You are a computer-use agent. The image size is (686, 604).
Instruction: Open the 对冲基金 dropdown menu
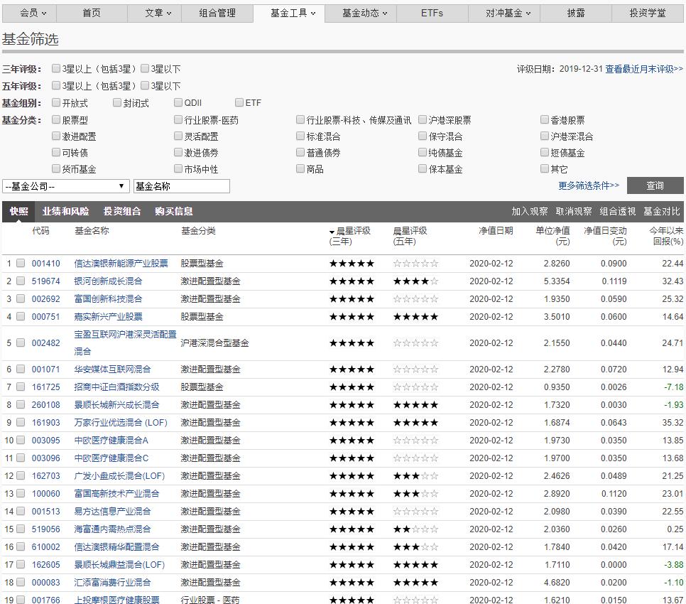[504, 14]
